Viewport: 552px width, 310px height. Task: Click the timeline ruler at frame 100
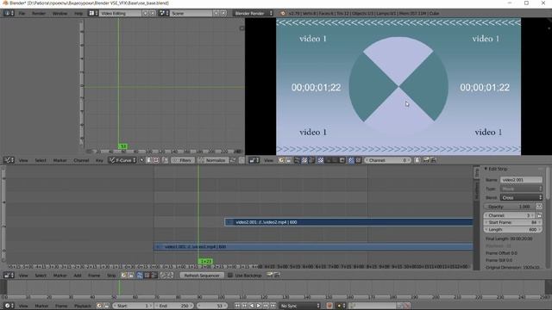pyautogui.click(x=221, y=297)
